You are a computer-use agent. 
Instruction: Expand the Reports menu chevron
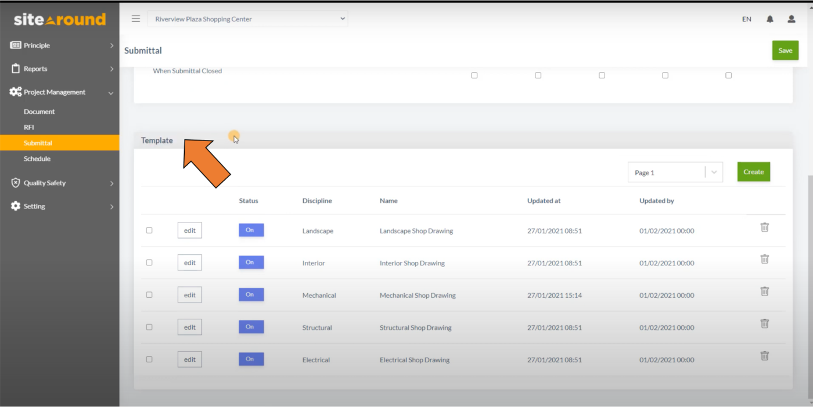click(x=111, y=69)
